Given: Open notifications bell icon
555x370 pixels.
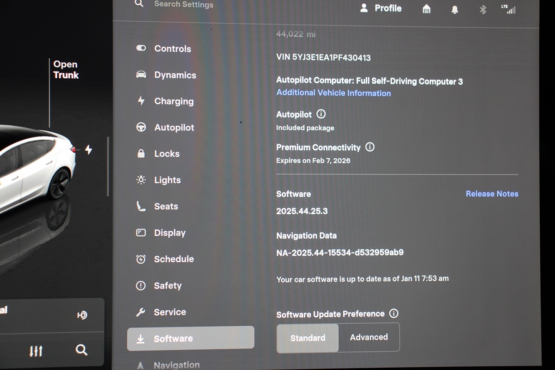Looking at the screenshot, I should point(455,9).
